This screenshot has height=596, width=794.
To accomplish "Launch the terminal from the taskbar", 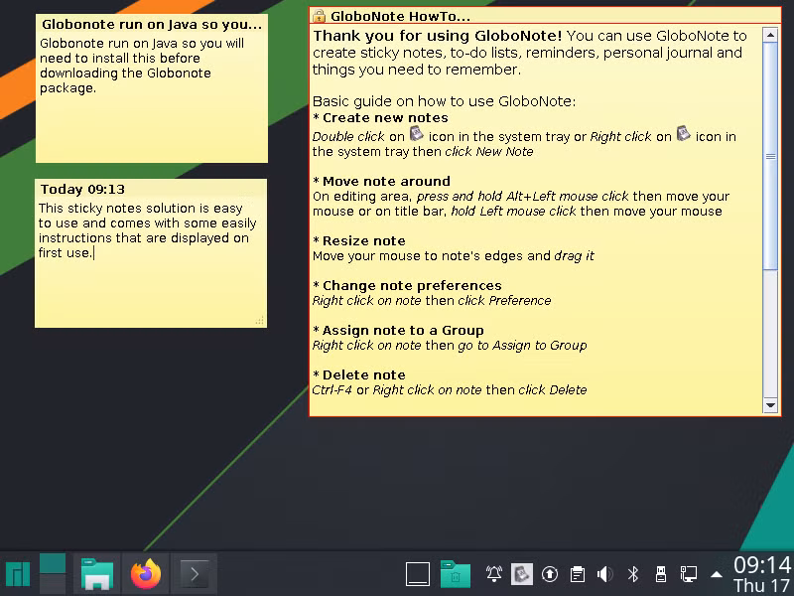I will tap(195, 575).
